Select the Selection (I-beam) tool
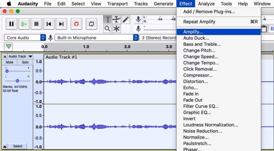This screenshot has width=274, height=151. pos(108,19)
